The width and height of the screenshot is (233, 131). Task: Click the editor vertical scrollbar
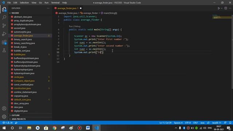coord(232,52)
